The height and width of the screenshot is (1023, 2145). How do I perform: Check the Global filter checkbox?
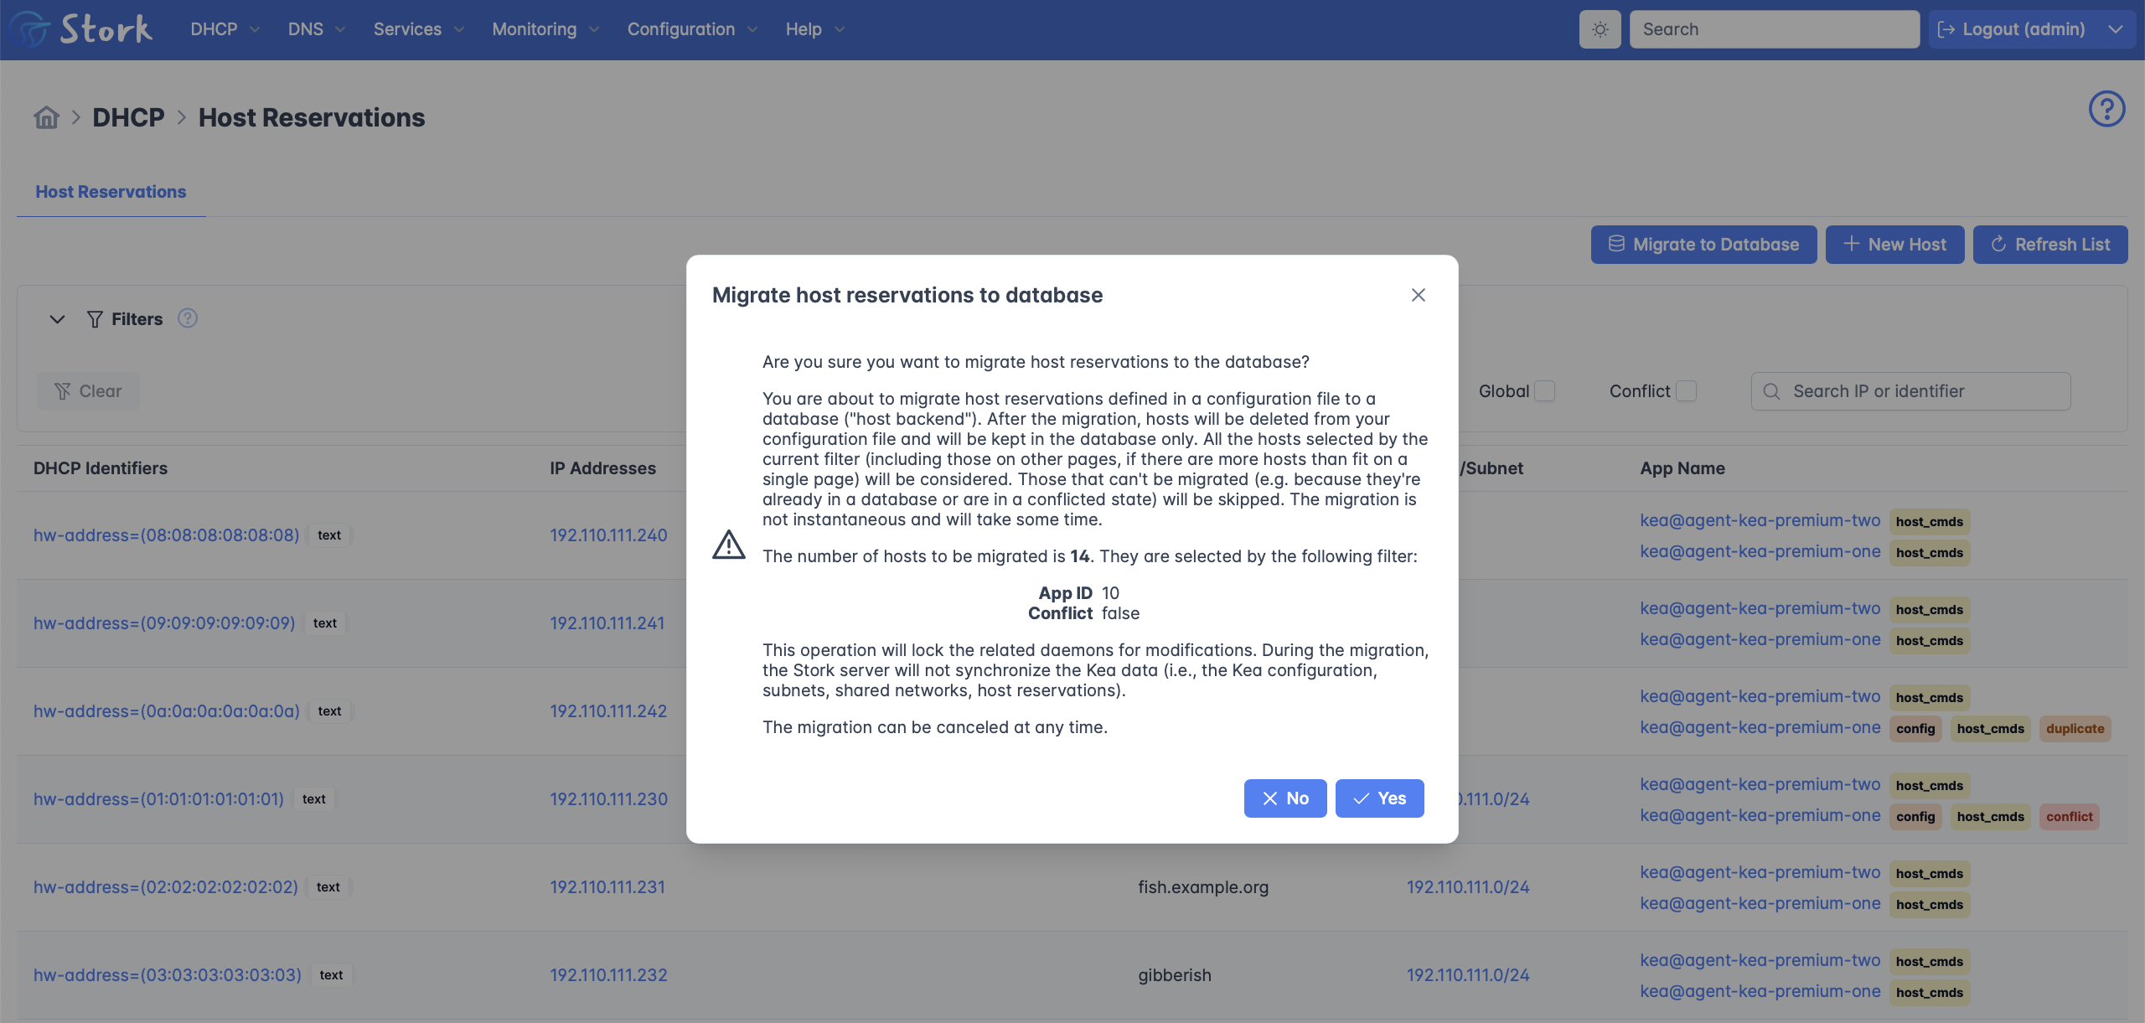coord(1544,391)
